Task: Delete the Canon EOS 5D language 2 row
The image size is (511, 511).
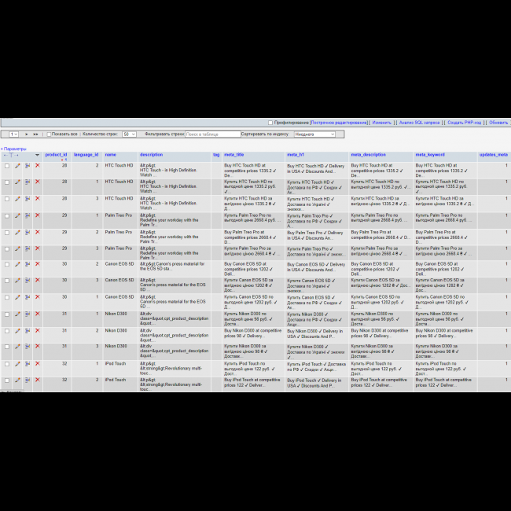Action: pyautogui.click(x=37, y=264)
